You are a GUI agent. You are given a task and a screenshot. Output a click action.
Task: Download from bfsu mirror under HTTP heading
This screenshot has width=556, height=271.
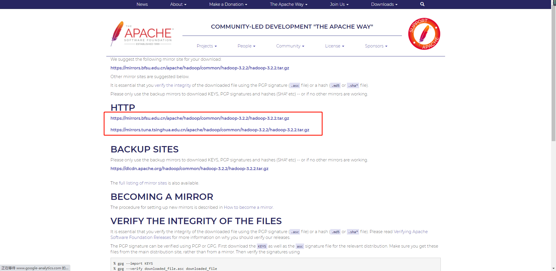[x=200, y=118]
